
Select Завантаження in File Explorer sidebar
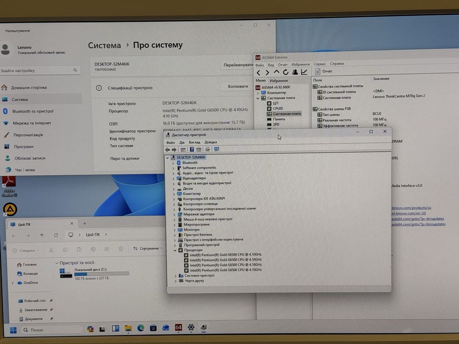tap(35, 310)
